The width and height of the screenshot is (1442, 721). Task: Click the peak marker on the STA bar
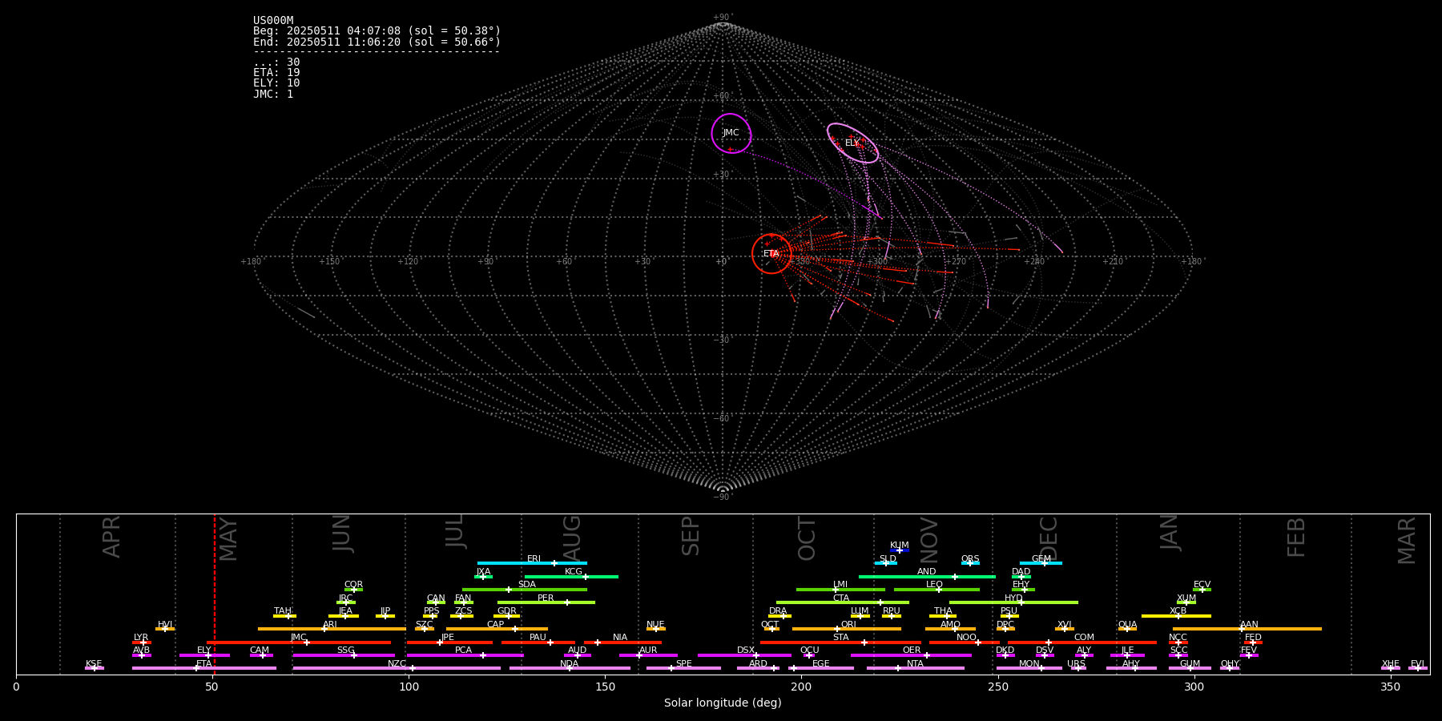[864, 642]
